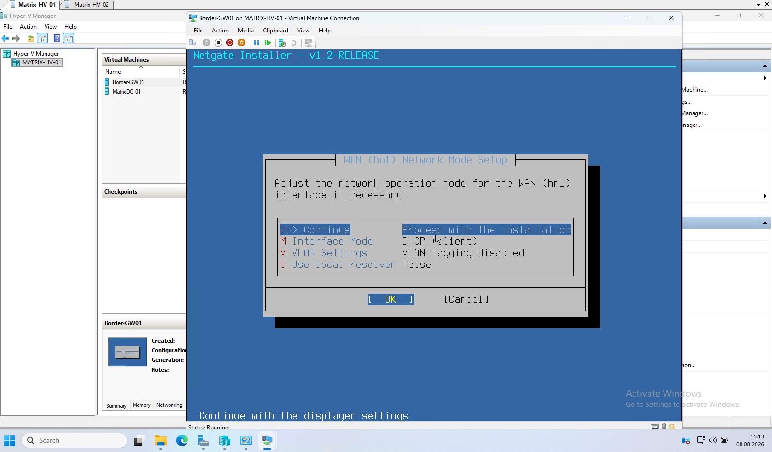This screenshot has height=452, width=772.
Task: Click the Task View icon on taskbar
Action: [x=139, y=440]
